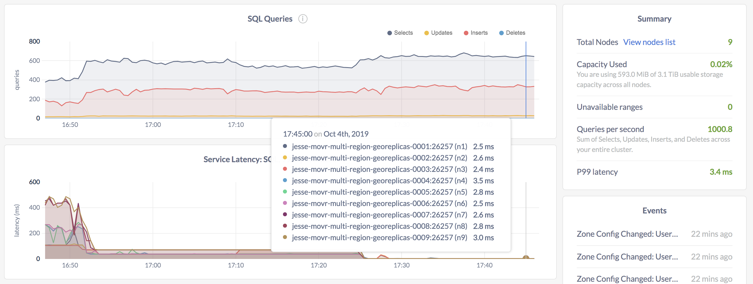Image resolution: width=753 pixels, height=284 pixels.
Task: Click the Total Nodes count of 9
Action: pos(730,42)
